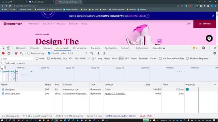Check the Invert filter checkbox
Viewport: 218px width, 122px height.
coord(37,59)
